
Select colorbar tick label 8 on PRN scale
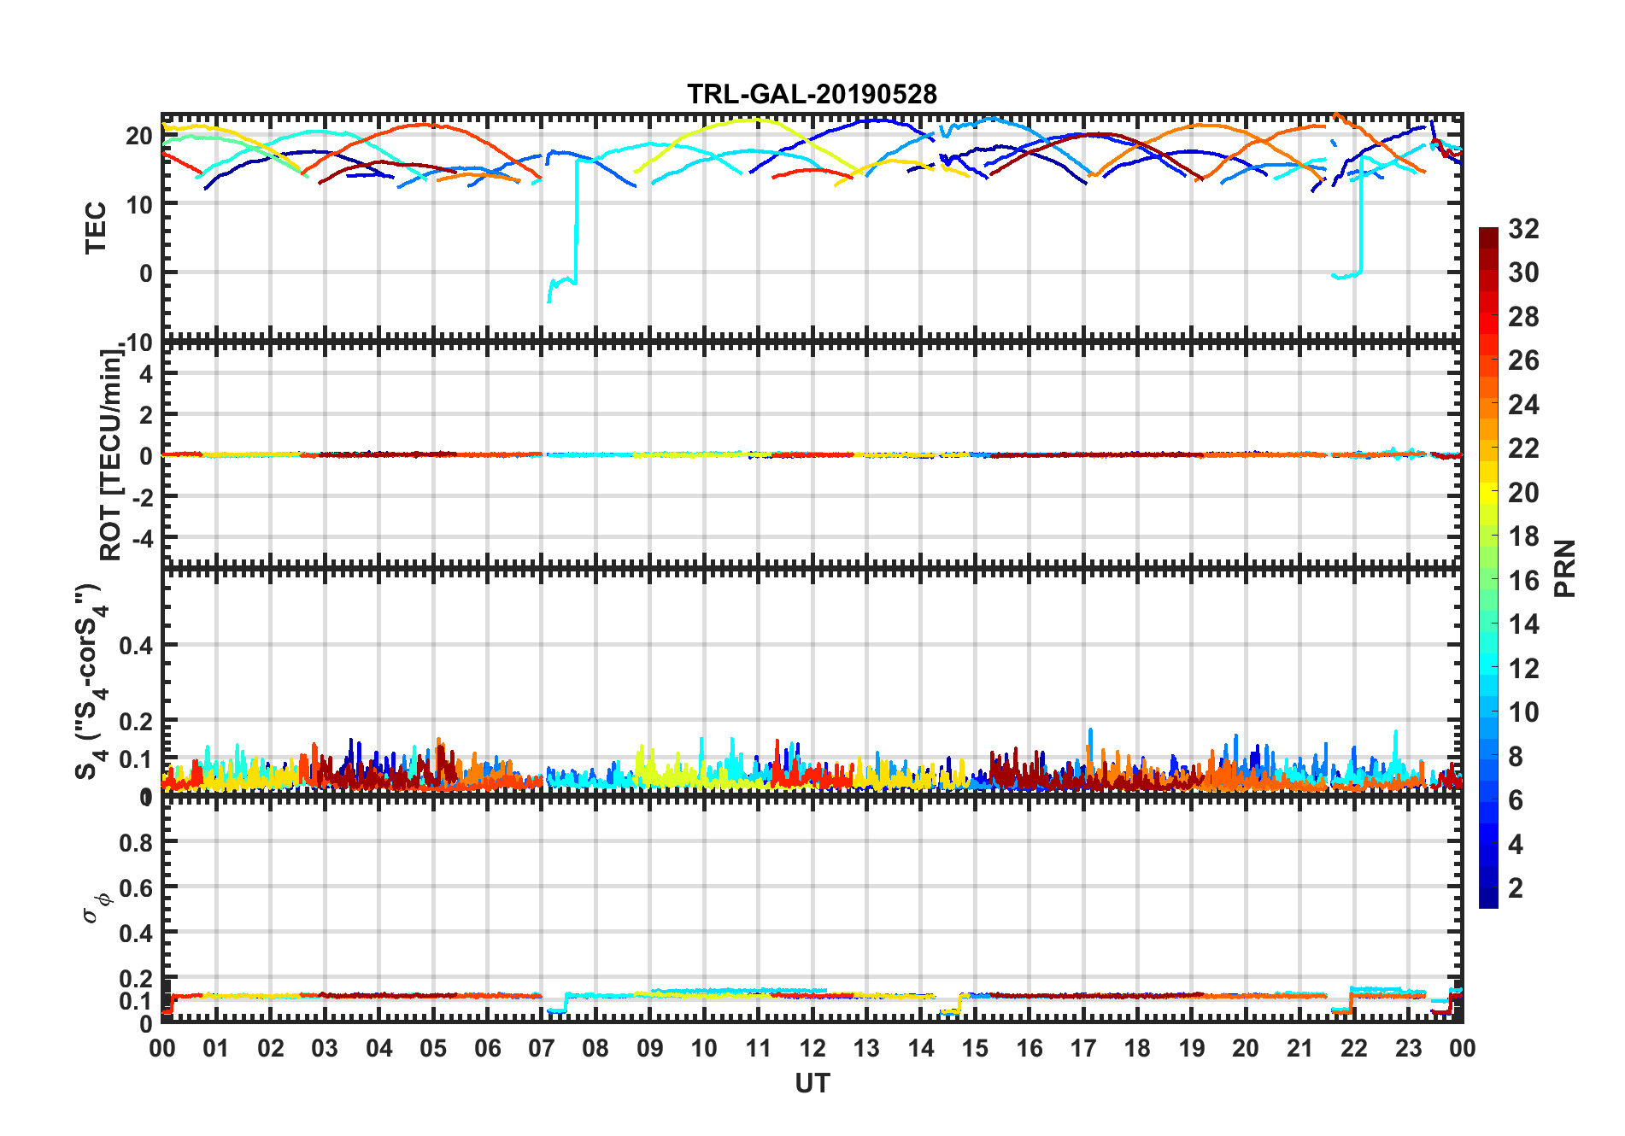[1516, 757]
